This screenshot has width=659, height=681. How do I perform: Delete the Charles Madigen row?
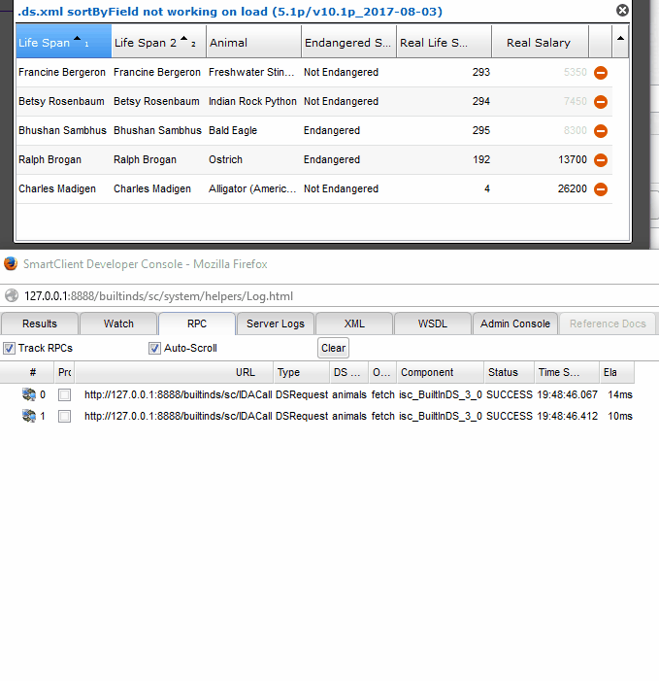tap(601, 189)
